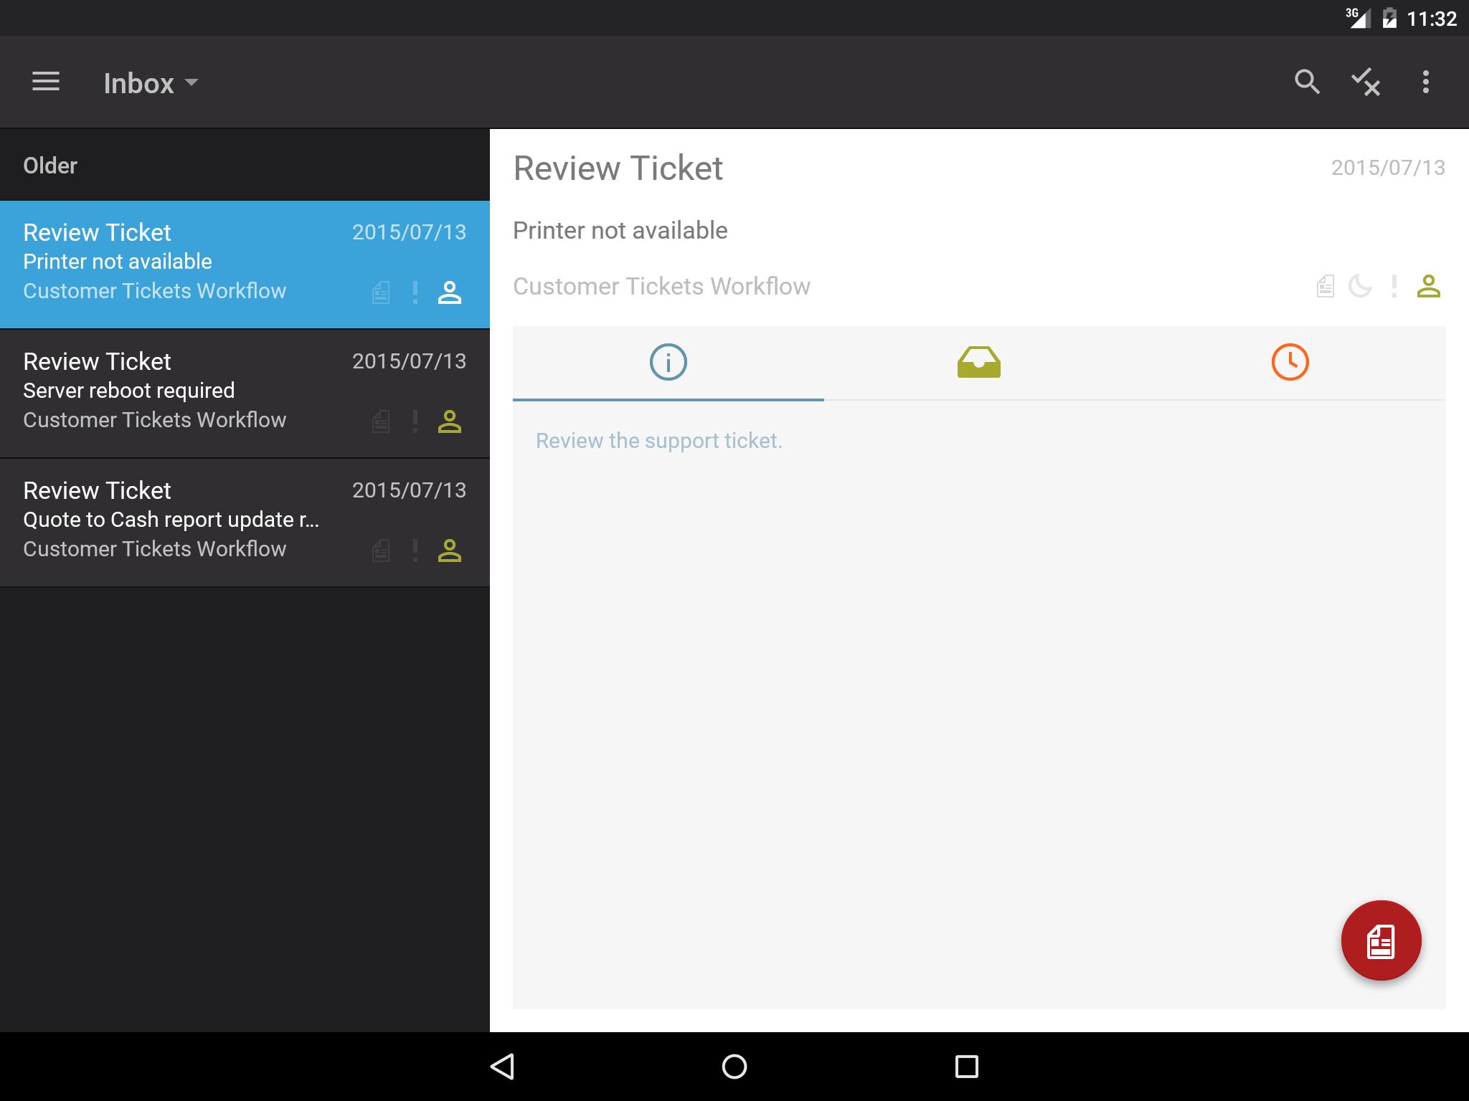Open multi-select check and cross icon
The height and width of the screenshot is (1101, 1469).
1366,82
